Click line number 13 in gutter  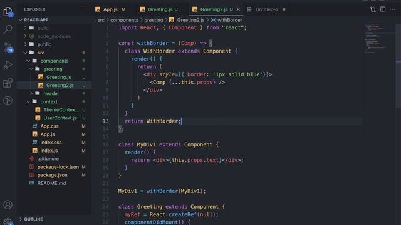106,121
